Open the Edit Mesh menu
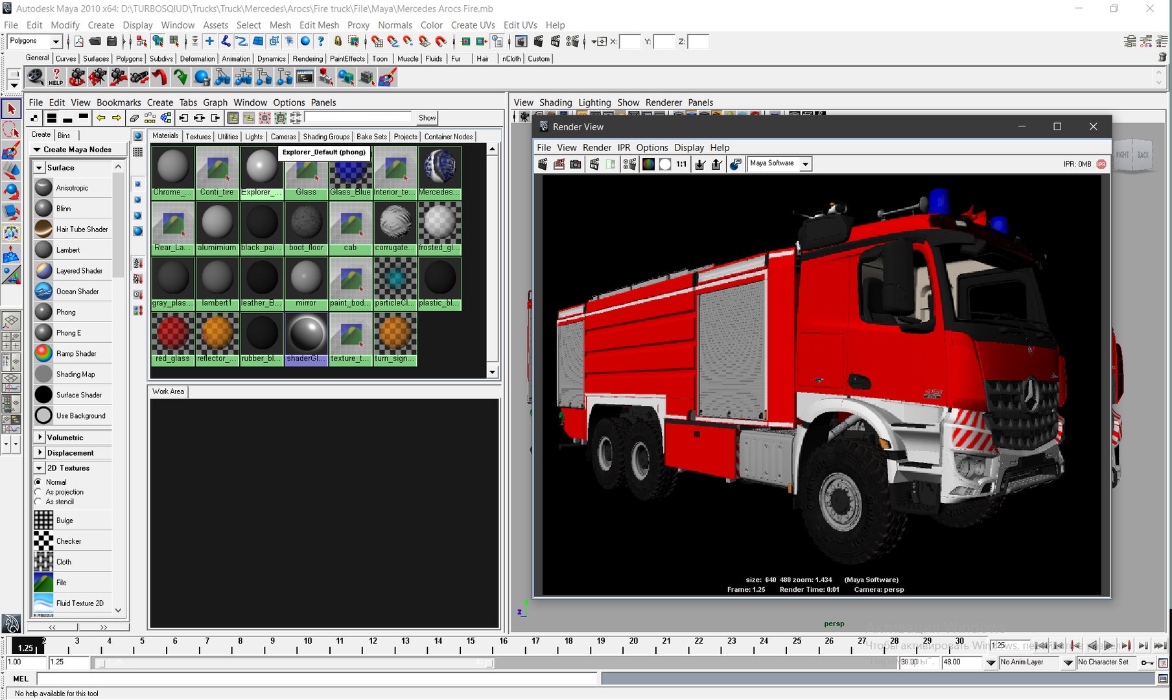Image resolution: width=1172 pixels, height=700 pixels. click(x=319, y=25)
